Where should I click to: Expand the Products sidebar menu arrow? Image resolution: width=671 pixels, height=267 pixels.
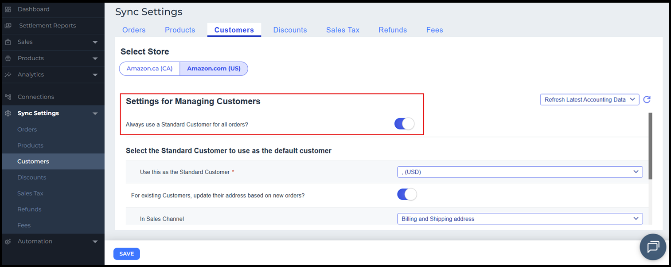click(x=95, y=59)
